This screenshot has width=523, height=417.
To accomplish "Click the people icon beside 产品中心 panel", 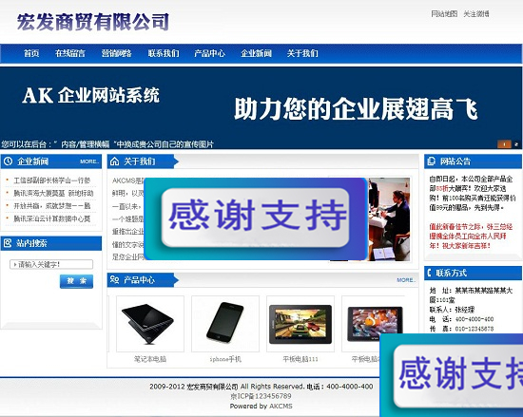I will coord(114,279).
